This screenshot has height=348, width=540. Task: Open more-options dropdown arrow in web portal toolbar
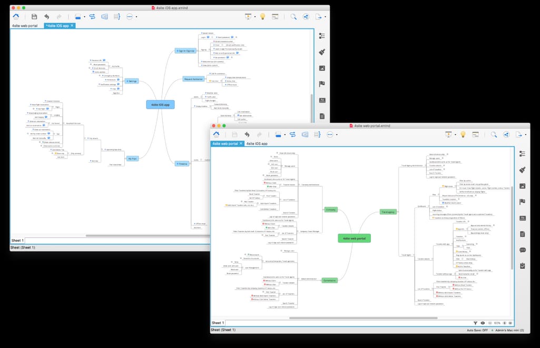click(x=337, y=135)
